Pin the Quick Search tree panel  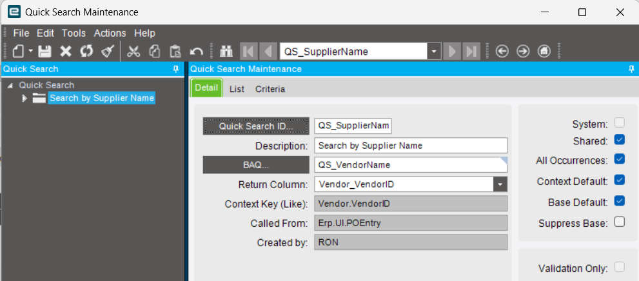click(x=176, y=69)
